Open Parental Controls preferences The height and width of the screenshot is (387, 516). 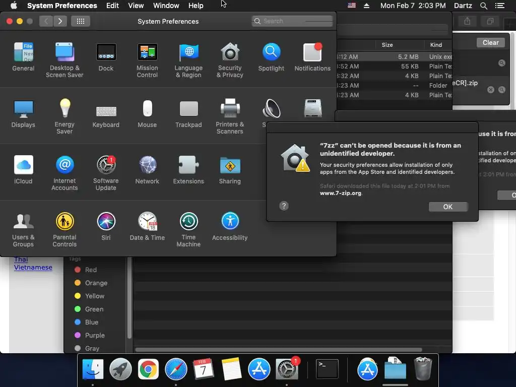coord(64,229)
